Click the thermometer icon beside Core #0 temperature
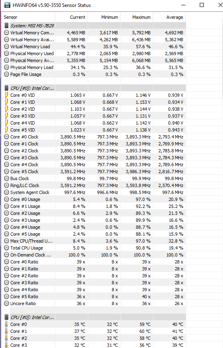Screen dimensions: 223x348 pyautogui.click(x=7, y=324)
